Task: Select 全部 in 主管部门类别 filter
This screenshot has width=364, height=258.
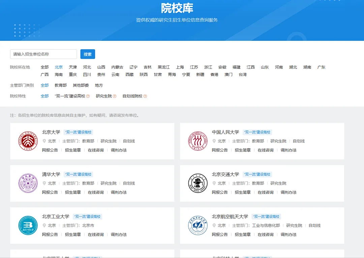Action: click(x=44, y=85)
